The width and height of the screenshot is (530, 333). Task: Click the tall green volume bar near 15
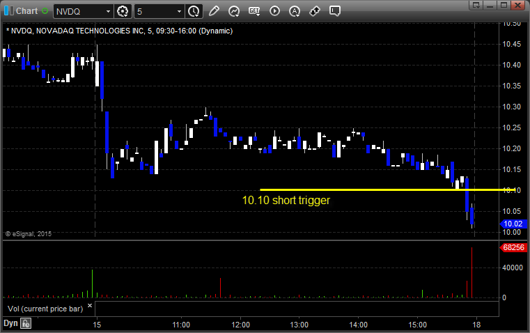click(x=92, y=284)
